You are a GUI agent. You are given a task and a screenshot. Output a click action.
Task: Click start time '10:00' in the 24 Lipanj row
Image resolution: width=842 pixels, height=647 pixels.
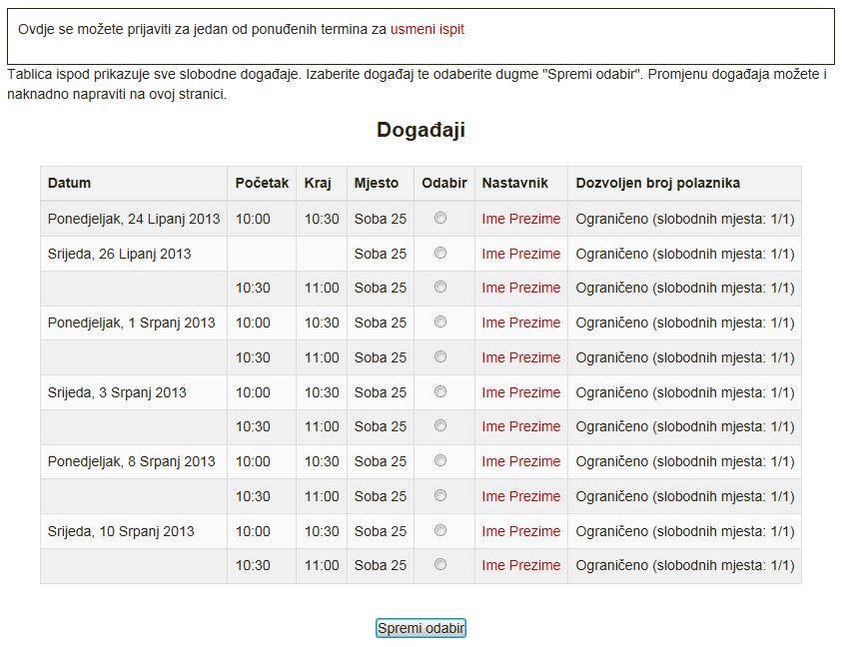(253, 219)
